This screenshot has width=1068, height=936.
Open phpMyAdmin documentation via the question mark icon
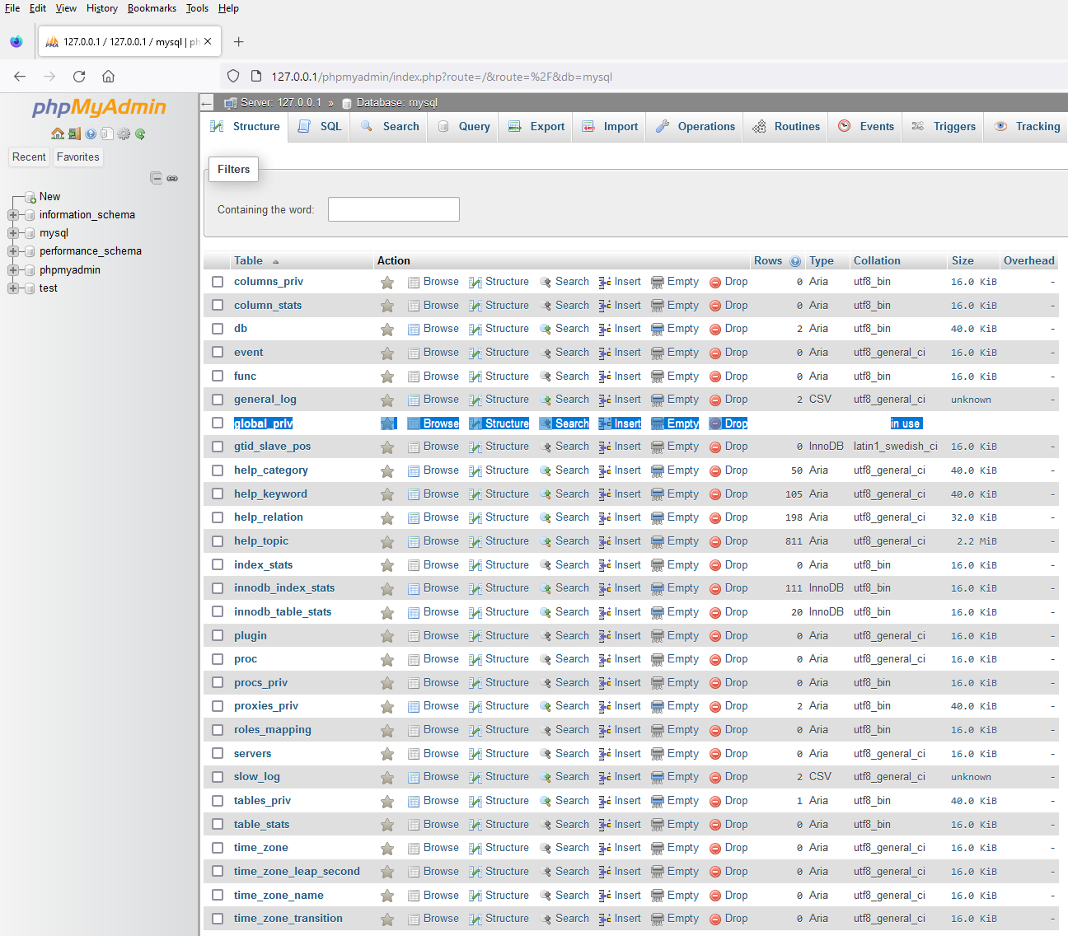click(x=91, y=133)
